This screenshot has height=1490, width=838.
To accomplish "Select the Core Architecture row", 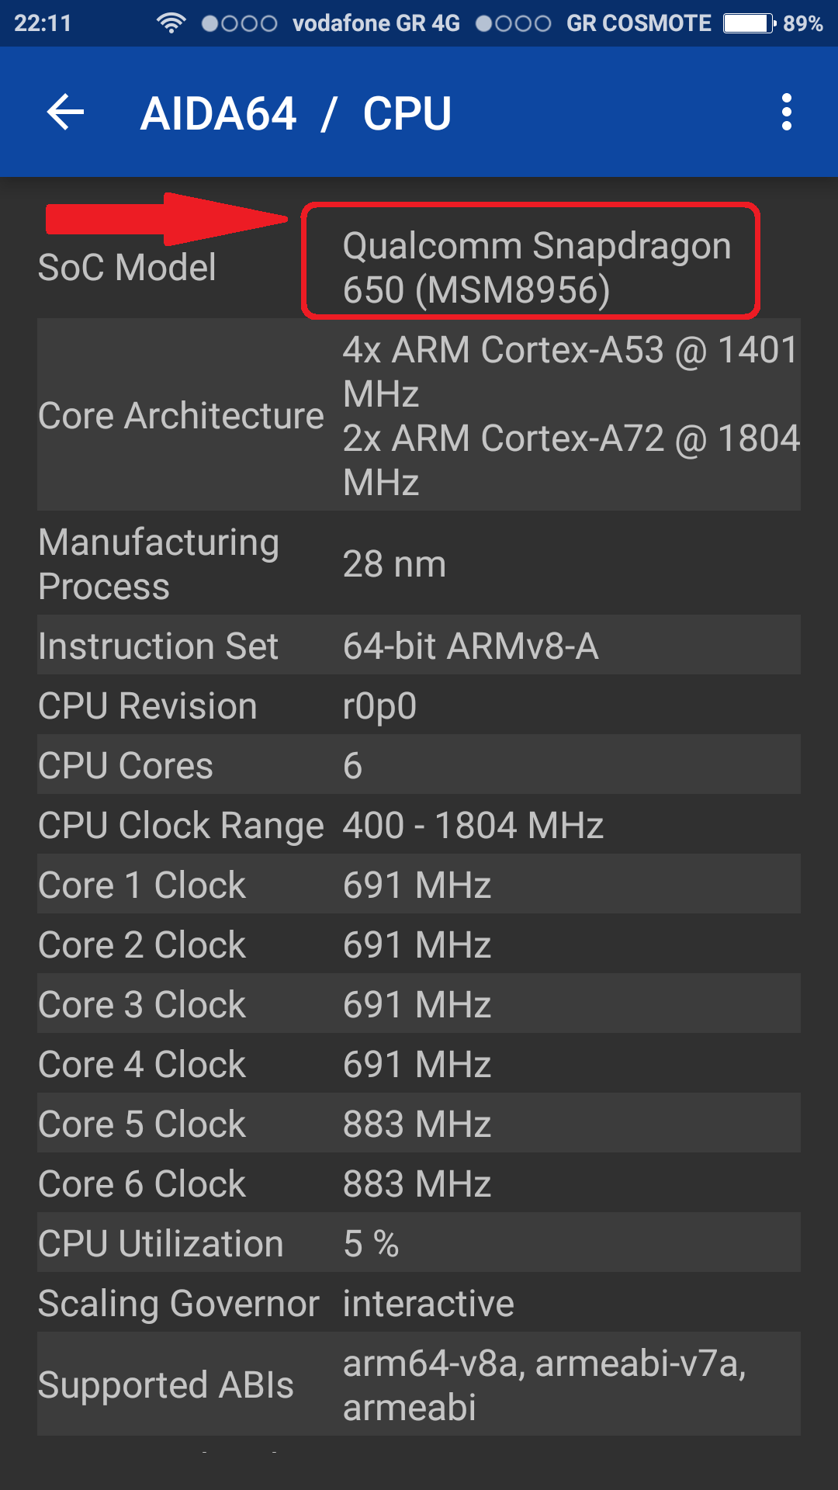I will tap(419, 415).
